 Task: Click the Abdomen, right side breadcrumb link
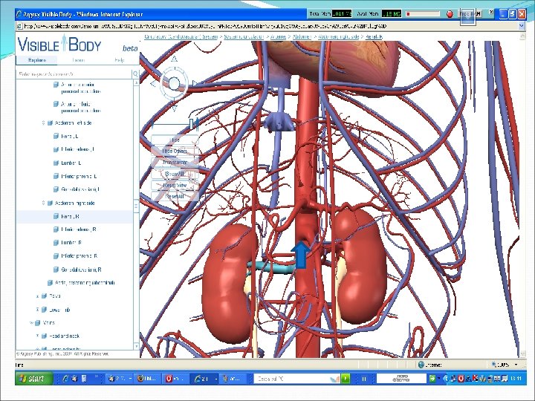pyautogui.click(x=338, y=36)
